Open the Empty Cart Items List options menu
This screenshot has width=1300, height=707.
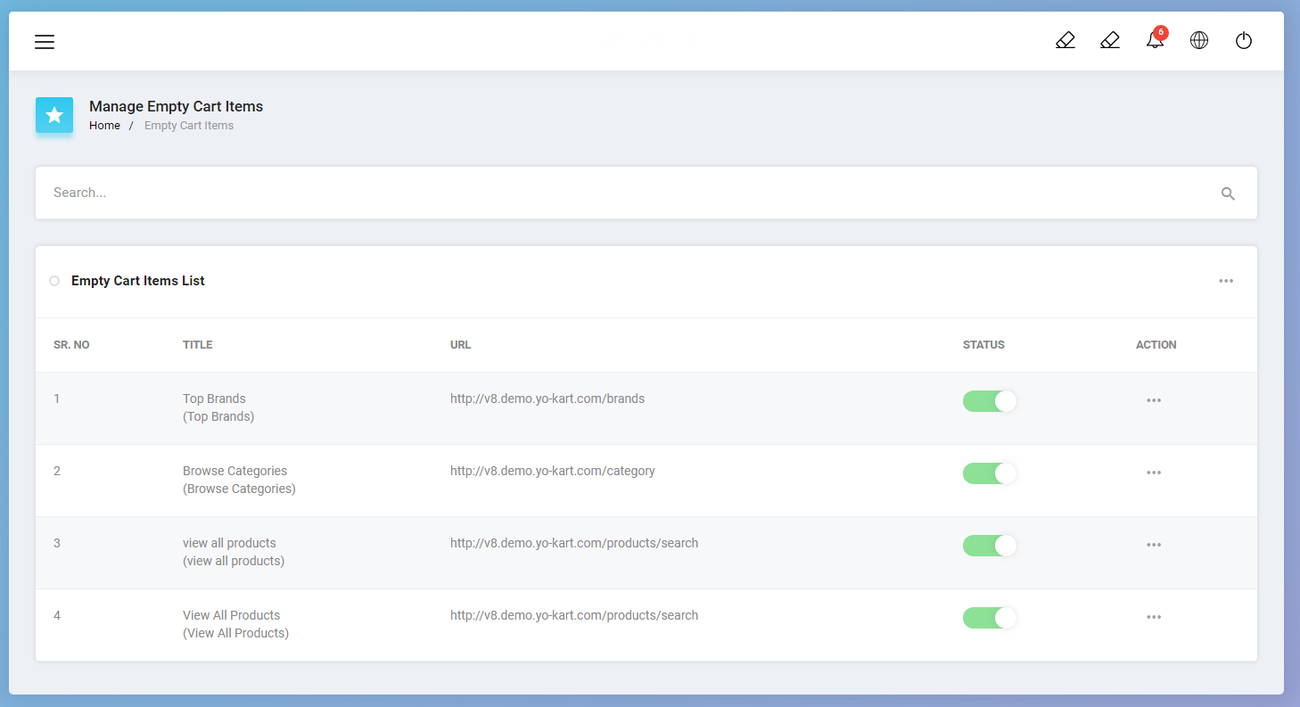tap(1226, 281)
